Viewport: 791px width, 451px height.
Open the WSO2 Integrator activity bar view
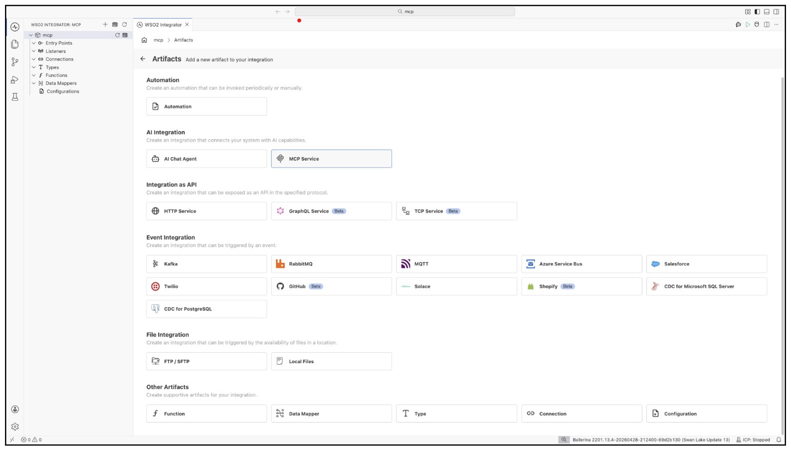click(x=15, y=27)
